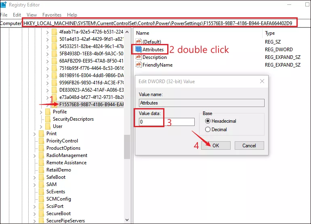Image resolution: width=311 pixels, height=224 pixels.
Task: Click the (Default) string value icon
Action: click(139, 42)
